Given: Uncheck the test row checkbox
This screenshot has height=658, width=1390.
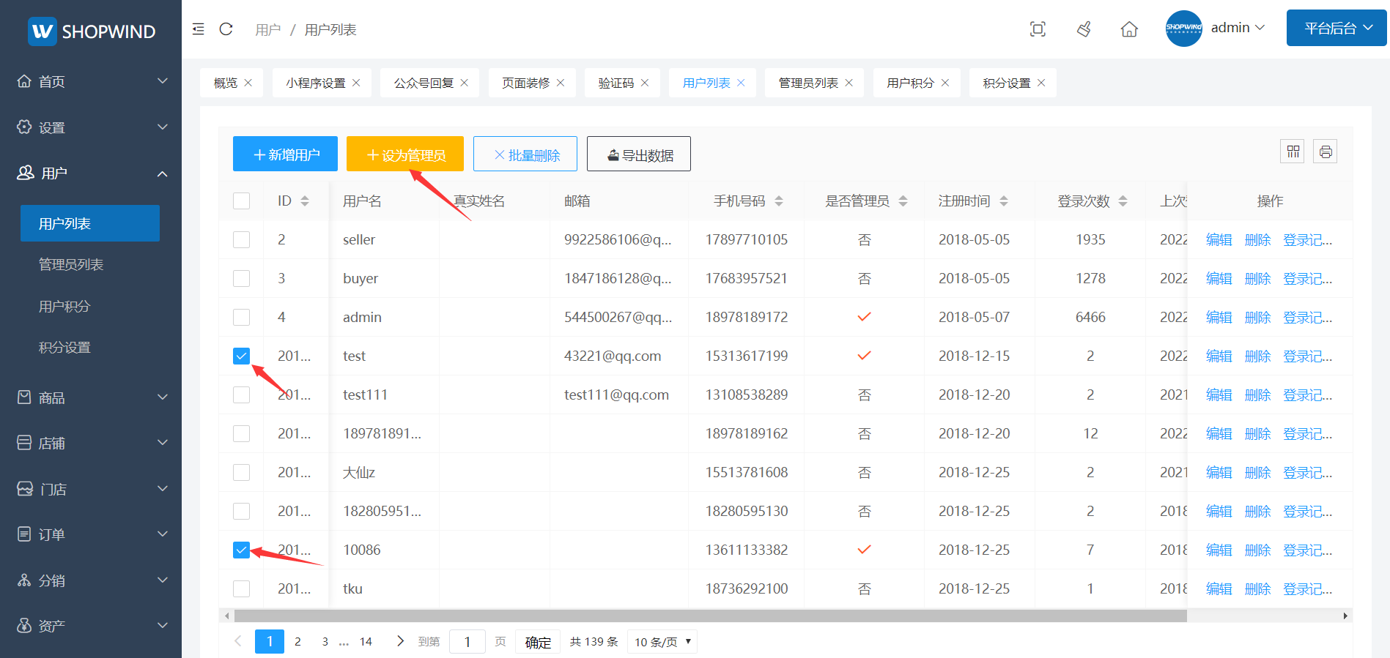Looking at the screenshot, I should tap(241, 356).
